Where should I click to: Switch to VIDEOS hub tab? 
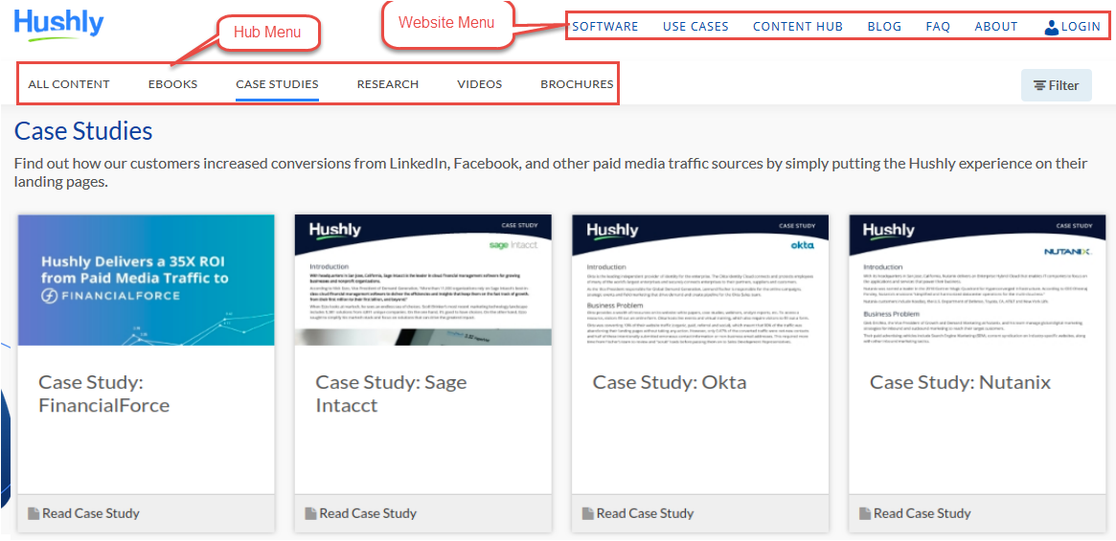[x=480, y=84]
